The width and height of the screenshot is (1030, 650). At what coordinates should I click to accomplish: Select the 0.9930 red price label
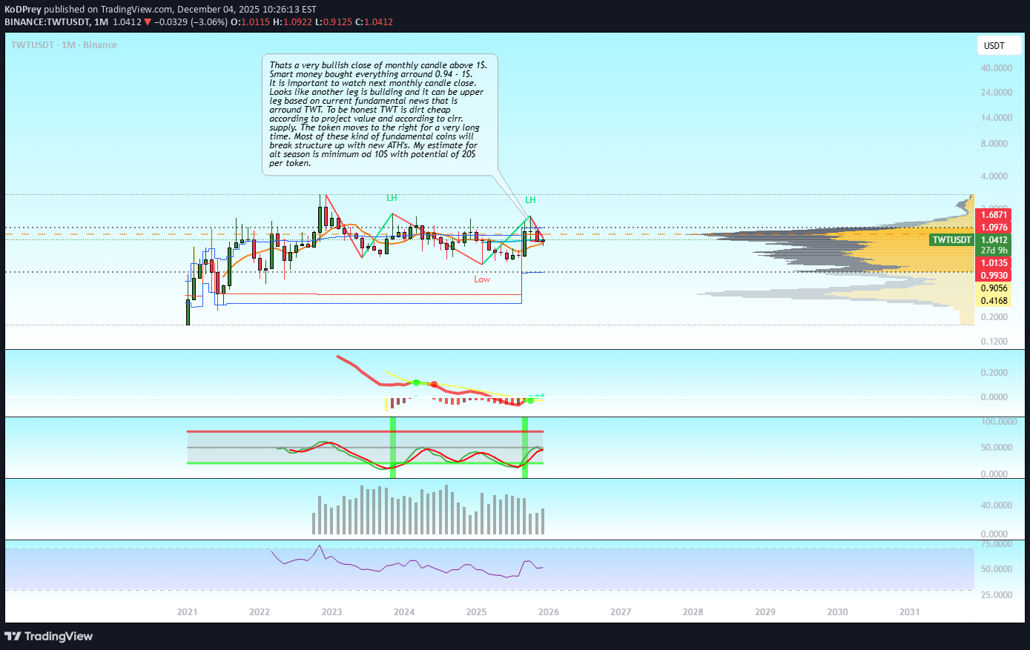994,276
